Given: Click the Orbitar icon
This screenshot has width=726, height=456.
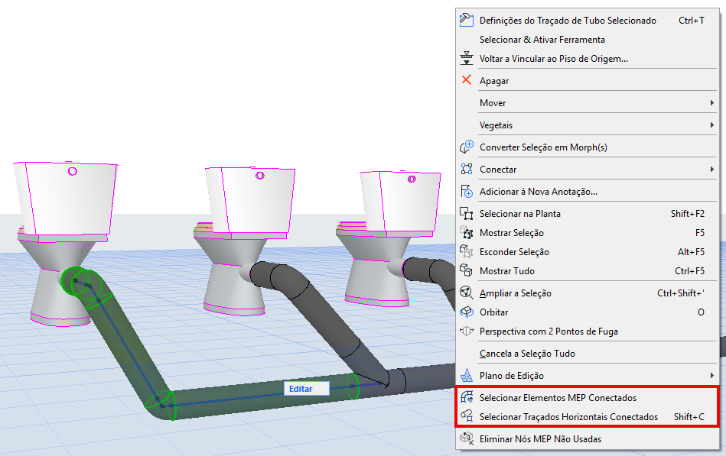Looking at the screenshot, I should (466, 312).
